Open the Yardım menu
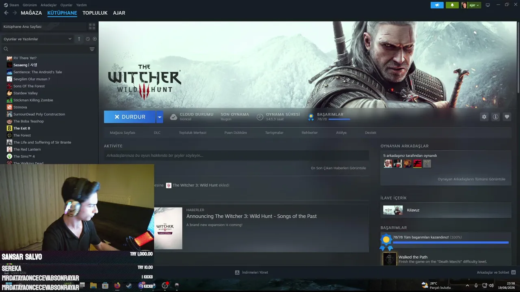Viewport: 520px width, 292px height. click(x=81, y=5)
